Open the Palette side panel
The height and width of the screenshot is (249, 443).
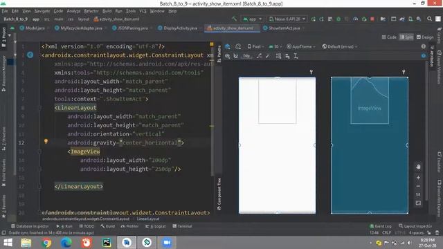pos(219,54)
